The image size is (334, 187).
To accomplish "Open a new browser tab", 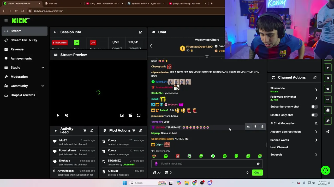I will coord(211,4).
